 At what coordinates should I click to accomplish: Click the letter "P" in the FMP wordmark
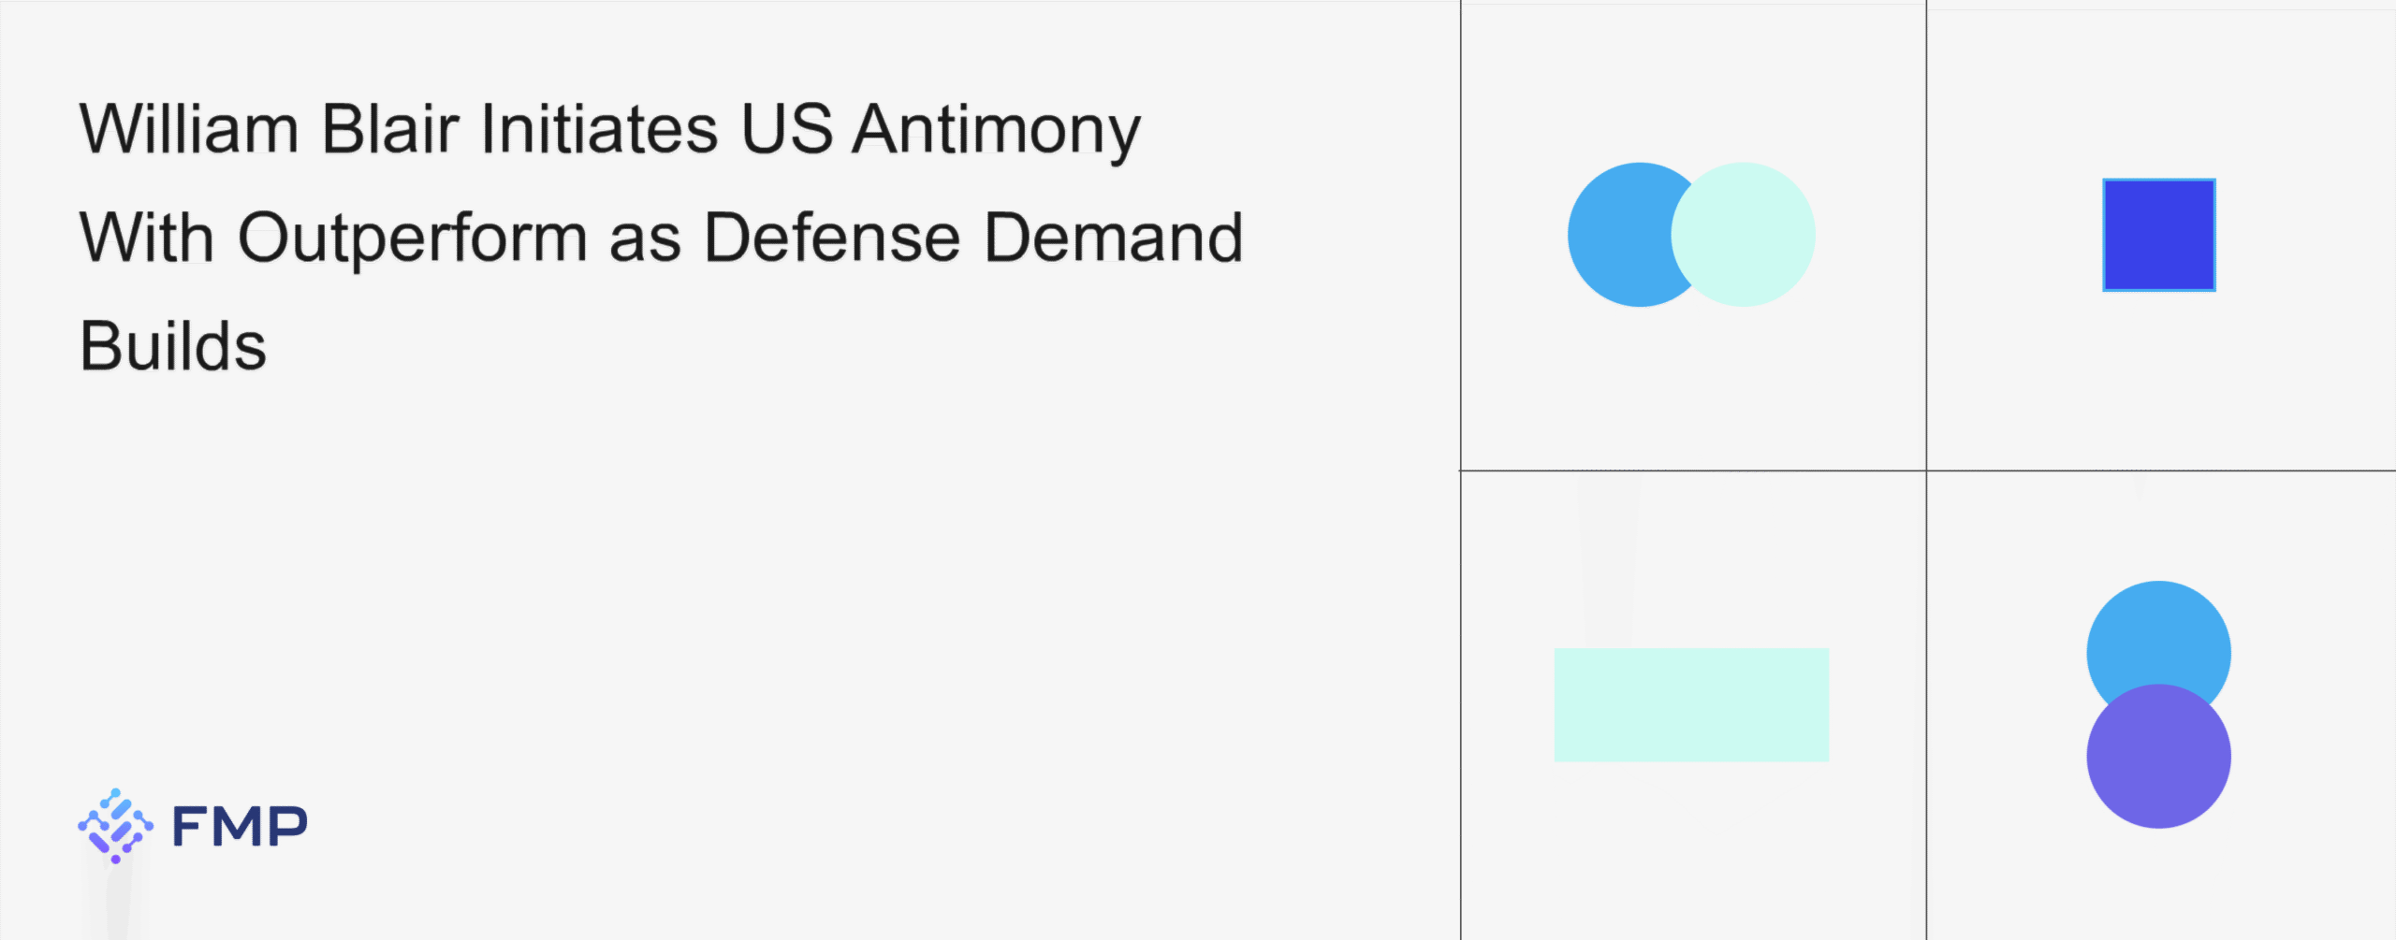coord(287,827)
